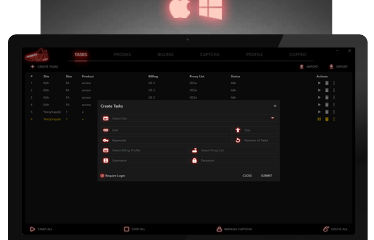Click the Export icon in the toolbar

[331, 67]
